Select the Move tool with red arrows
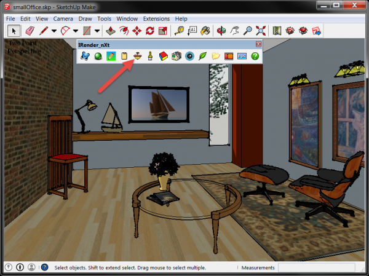This screenshot has width=369, height=276. pyautogui.click(x=137, y=31)
